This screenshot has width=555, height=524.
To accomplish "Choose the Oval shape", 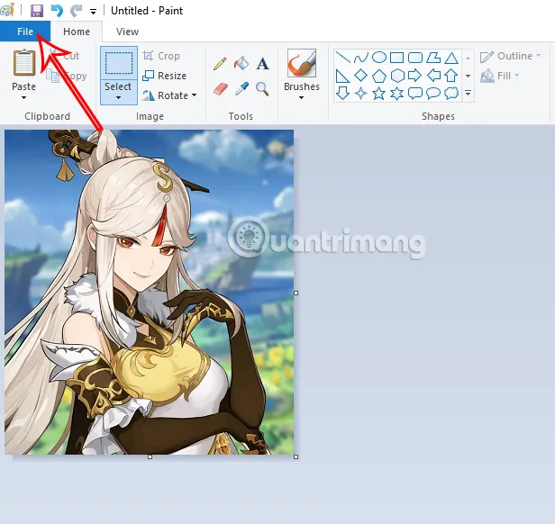I will 379,57.
